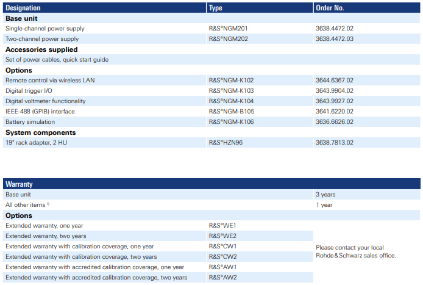Select warranty with calibration coverage, two years
The width and height of the screenshot is (423, 285).
(81, 257)
